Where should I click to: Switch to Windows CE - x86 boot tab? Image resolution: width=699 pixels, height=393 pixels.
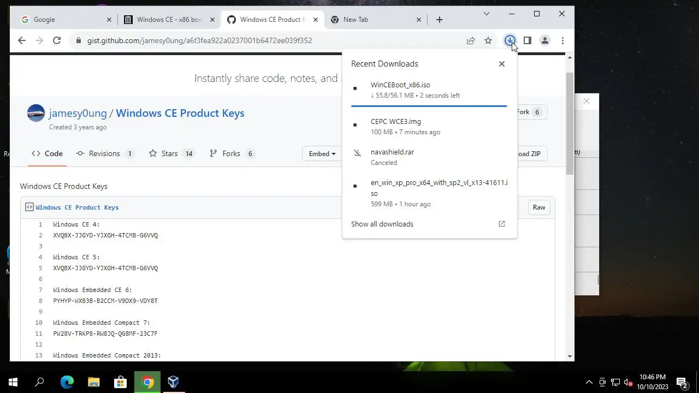point(169,20)
